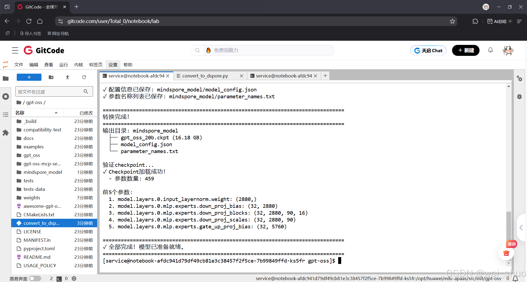Open the GitCode hamburger menu

coord(15,50)
